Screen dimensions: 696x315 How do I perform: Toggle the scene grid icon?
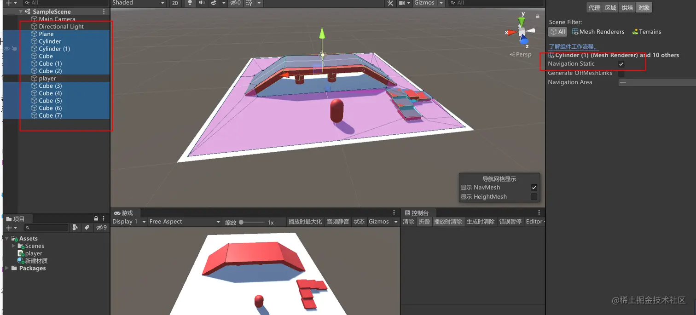(x=249, y=3)
